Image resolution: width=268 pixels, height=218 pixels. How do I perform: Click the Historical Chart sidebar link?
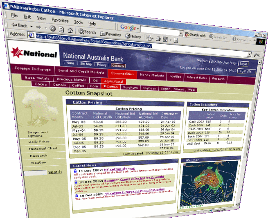coord(43,148)
